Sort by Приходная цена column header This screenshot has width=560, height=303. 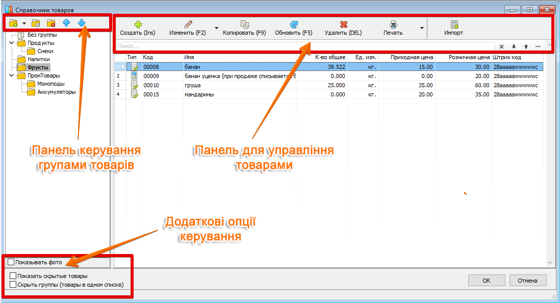pos(407,57)
